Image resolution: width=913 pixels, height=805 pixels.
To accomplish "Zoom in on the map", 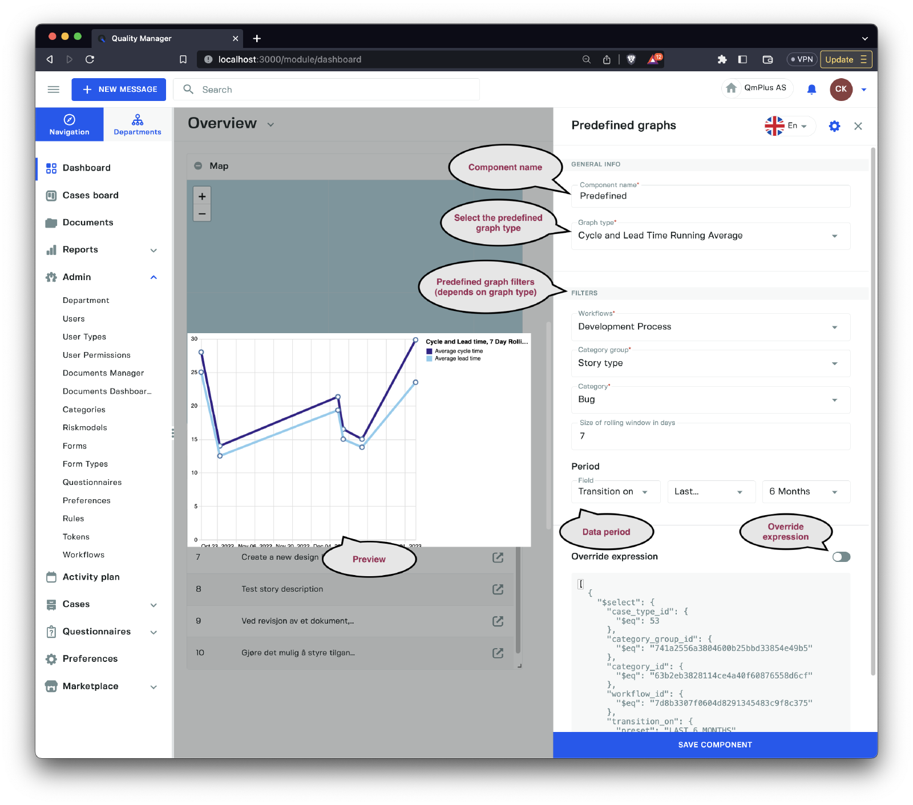I will point(202,196).
